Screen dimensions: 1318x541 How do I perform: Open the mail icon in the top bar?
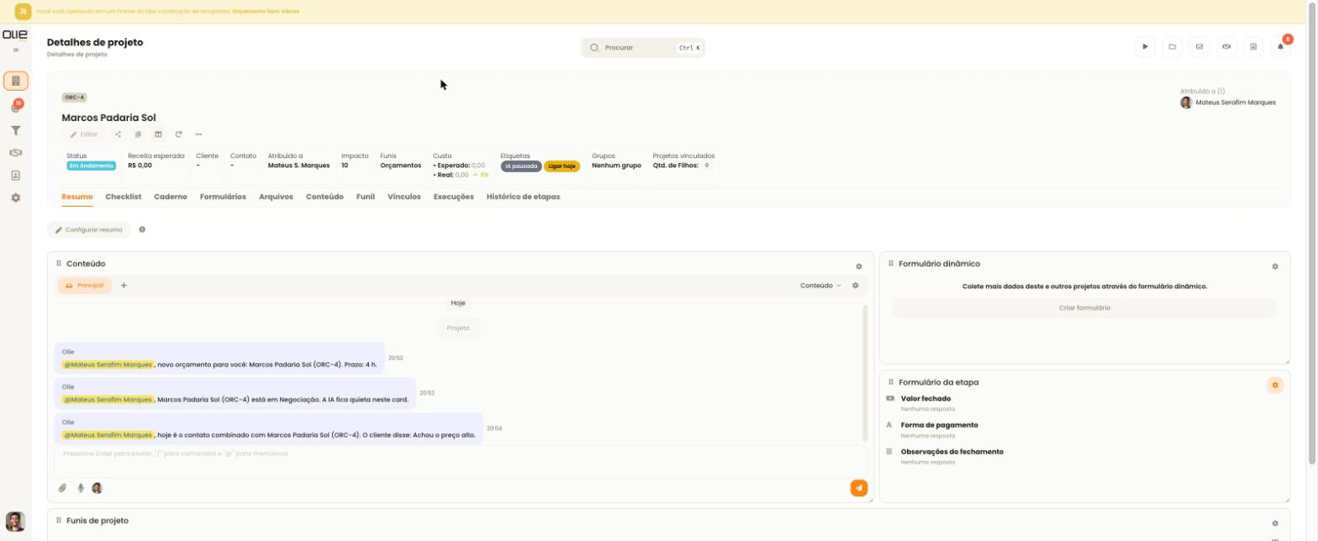1199,47
